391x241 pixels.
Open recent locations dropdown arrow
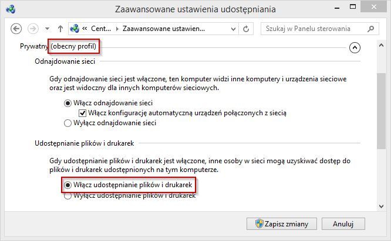pyautogui.click(x=47, y=29)
